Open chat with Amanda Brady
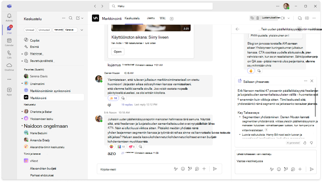 tap(52, 140)
